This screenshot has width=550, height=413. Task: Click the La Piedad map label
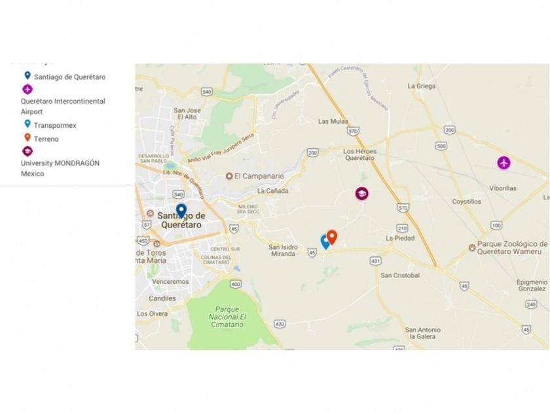tap(400, 238)
